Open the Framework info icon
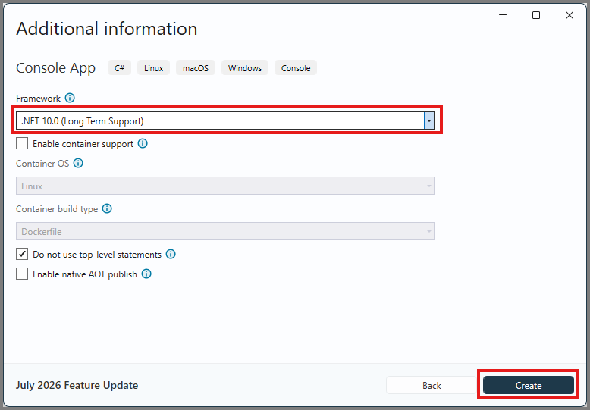This screenshot has width=590, height=410. tap(70, 99)
